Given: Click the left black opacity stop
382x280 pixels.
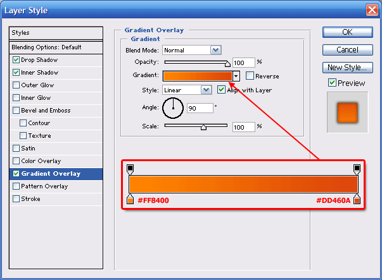Looking at the screenshot, I should pos(131,169).
